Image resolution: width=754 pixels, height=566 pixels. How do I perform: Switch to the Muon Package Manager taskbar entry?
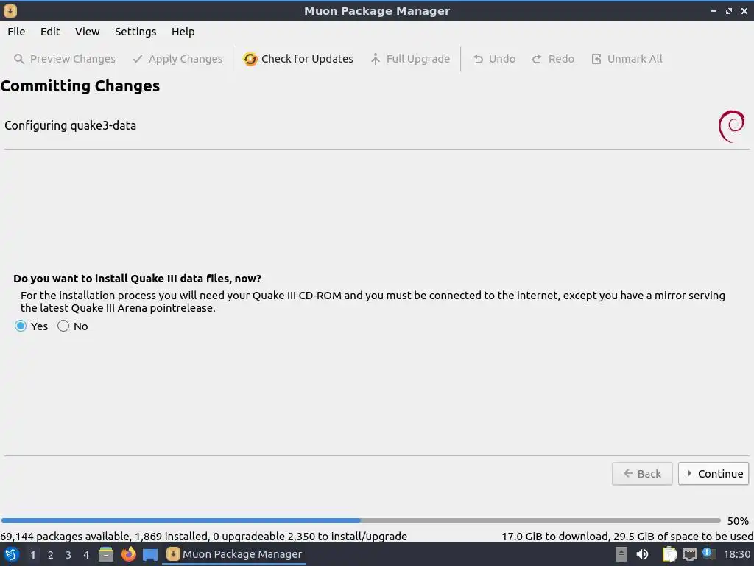[x=234, y=554]
